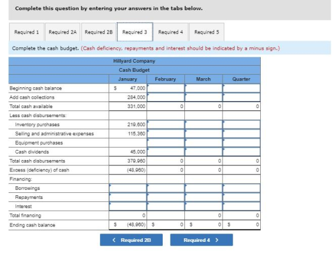Screen dimensions: 335x258
Task: Select Quarter Equipment purchases field
Action: click(242, 143)
